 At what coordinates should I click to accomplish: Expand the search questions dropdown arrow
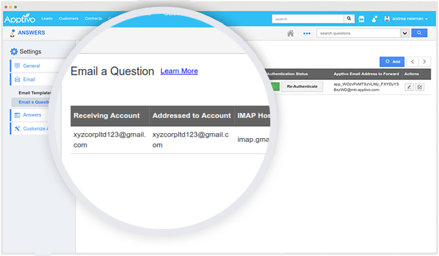tap(405, 33)
